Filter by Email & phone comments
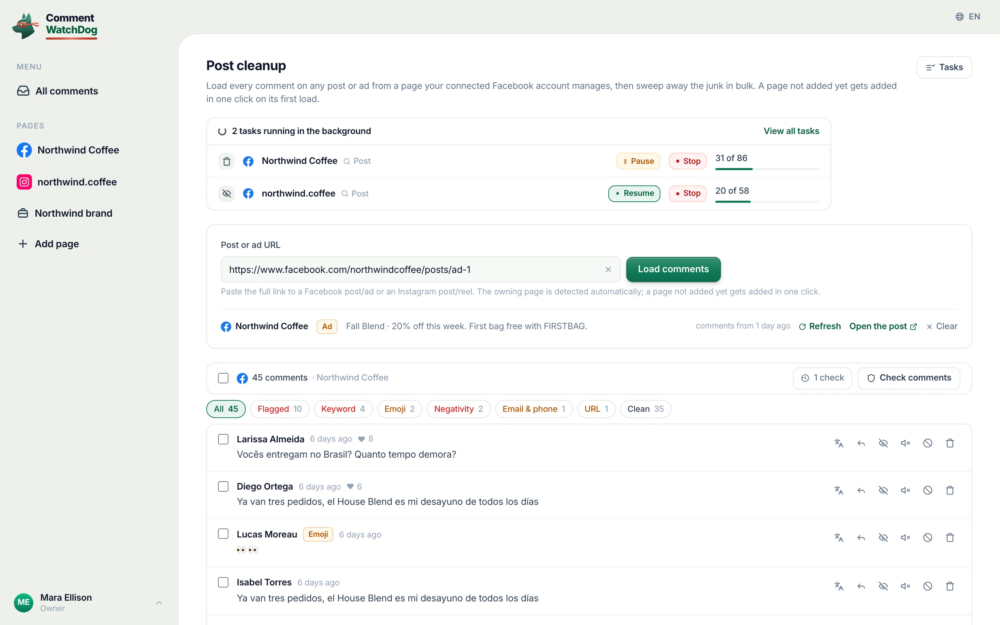The image size is (1000, 625). pos(534,409)
